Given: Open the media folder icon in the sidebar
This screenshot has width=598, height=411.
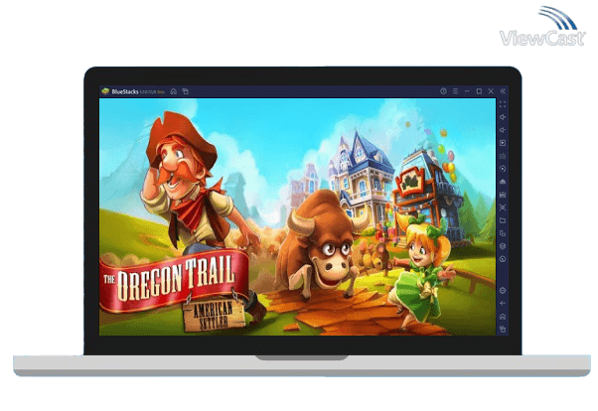Looking at the screenshot, I should coord(503,220).
